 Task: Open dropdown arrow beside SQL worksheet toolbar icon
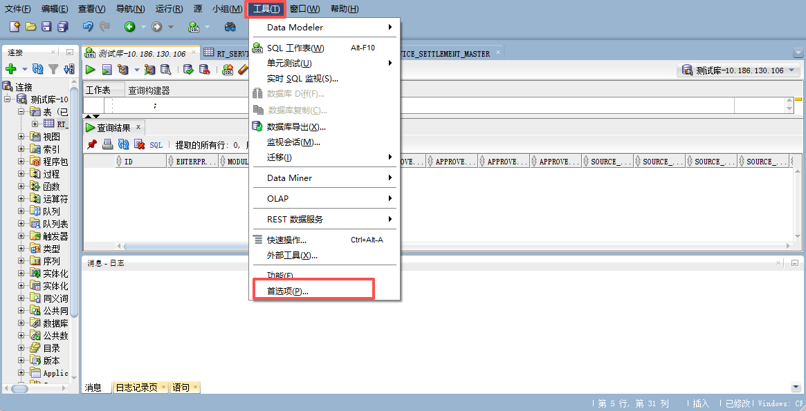pyautogui.click(x=207, y=27)
